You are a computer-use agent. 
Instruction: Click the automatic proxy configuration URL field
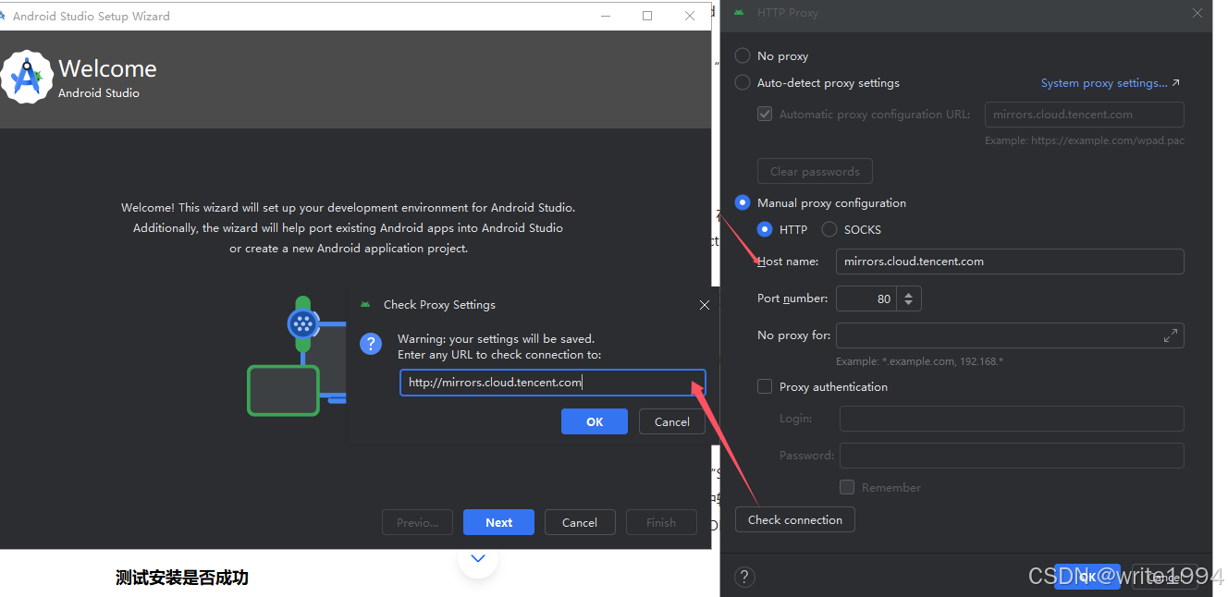[1085, 115]
